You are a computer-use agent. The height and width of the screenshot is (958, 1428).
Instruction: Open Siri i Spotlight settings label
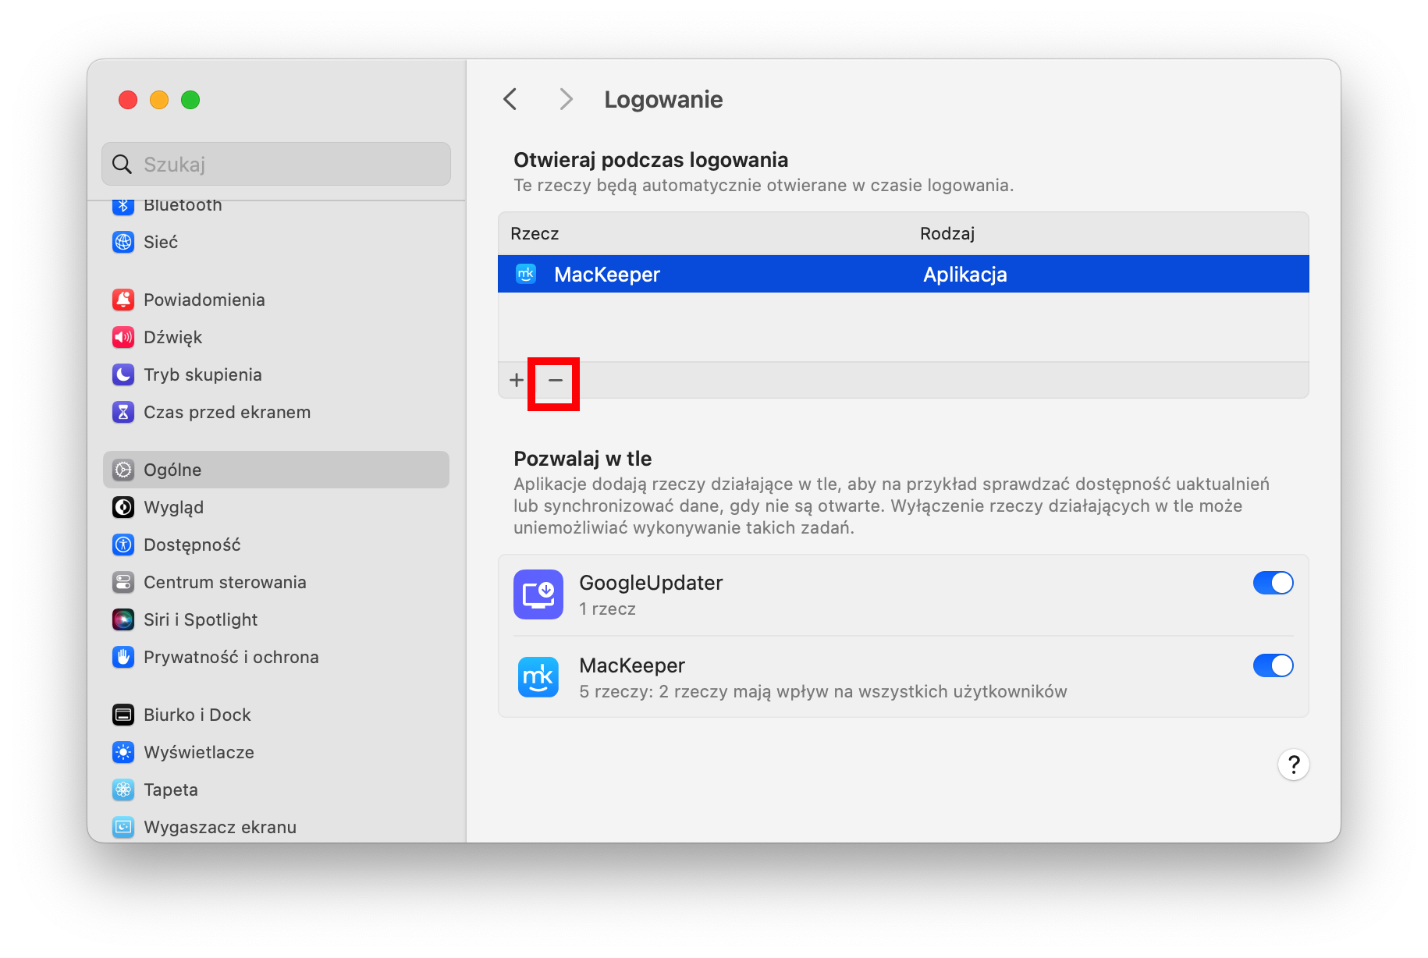(x=201, y=619)
